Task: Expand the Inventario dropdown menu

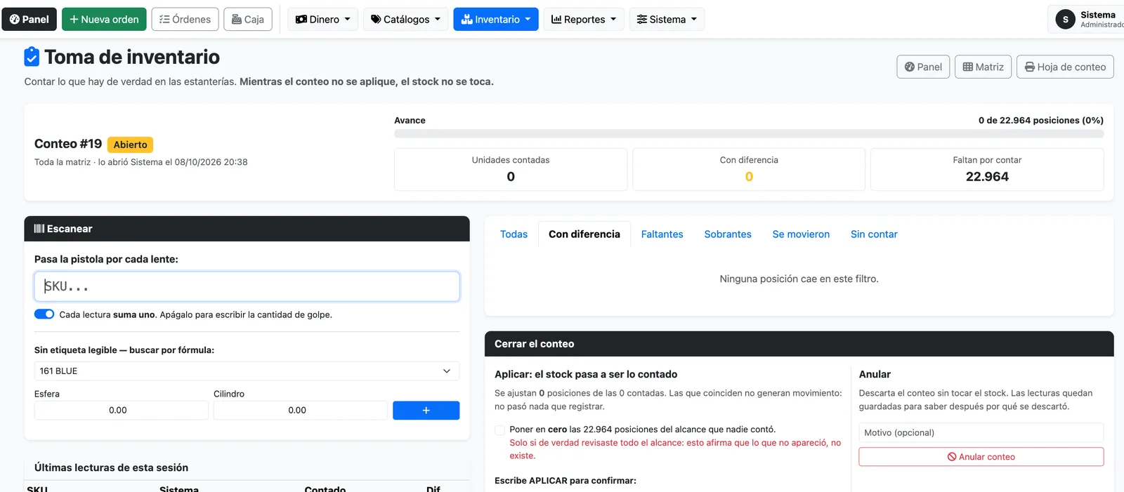Action: 496,19
